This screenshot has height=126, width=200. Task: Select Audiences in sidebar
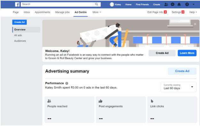(x=20, y=41)
